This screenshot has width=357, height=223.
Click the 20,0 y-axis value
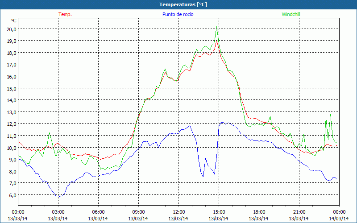point(12,29)
